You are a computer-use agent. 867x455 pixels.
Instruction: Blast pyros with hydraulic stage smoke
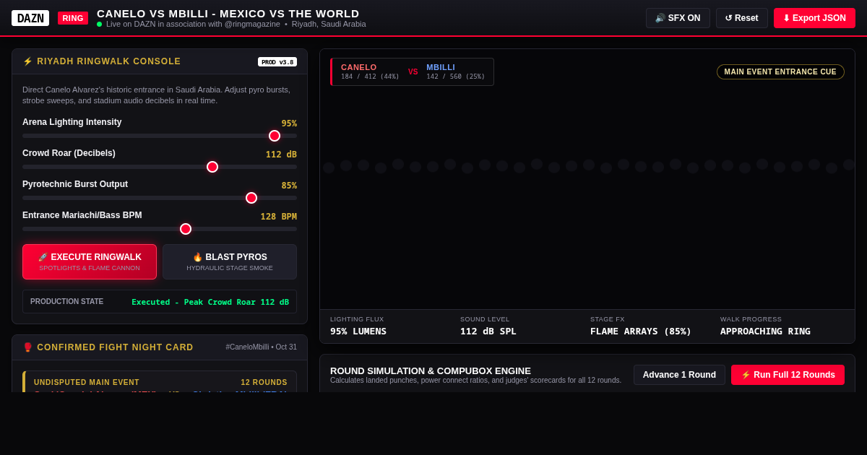(x=230, y=261)
